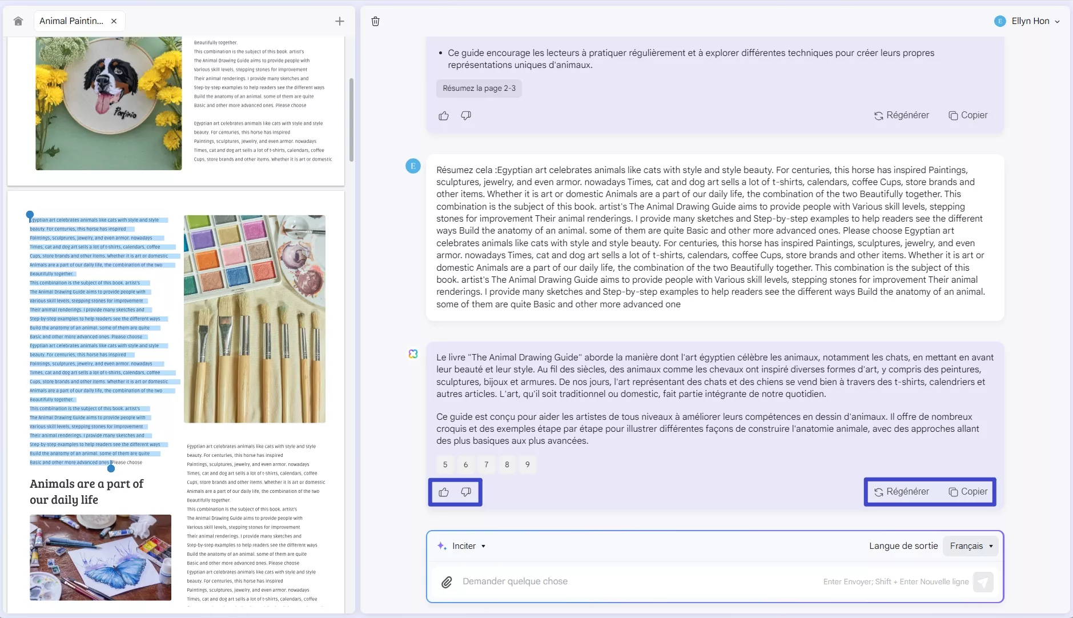
Task: Click the AI assistant logo beside answer
Action: [x=413, y=354]
